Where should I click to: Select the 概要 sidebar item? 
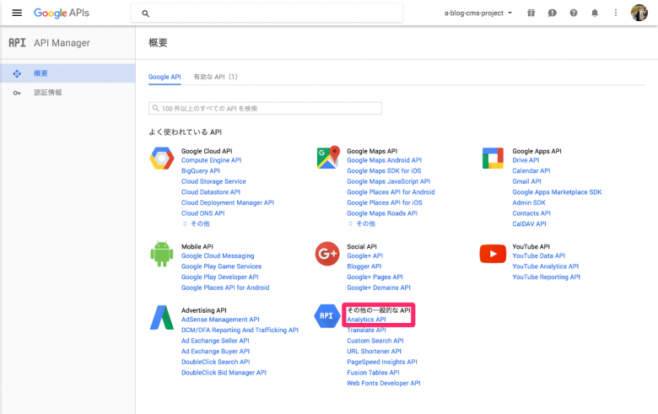67,73
